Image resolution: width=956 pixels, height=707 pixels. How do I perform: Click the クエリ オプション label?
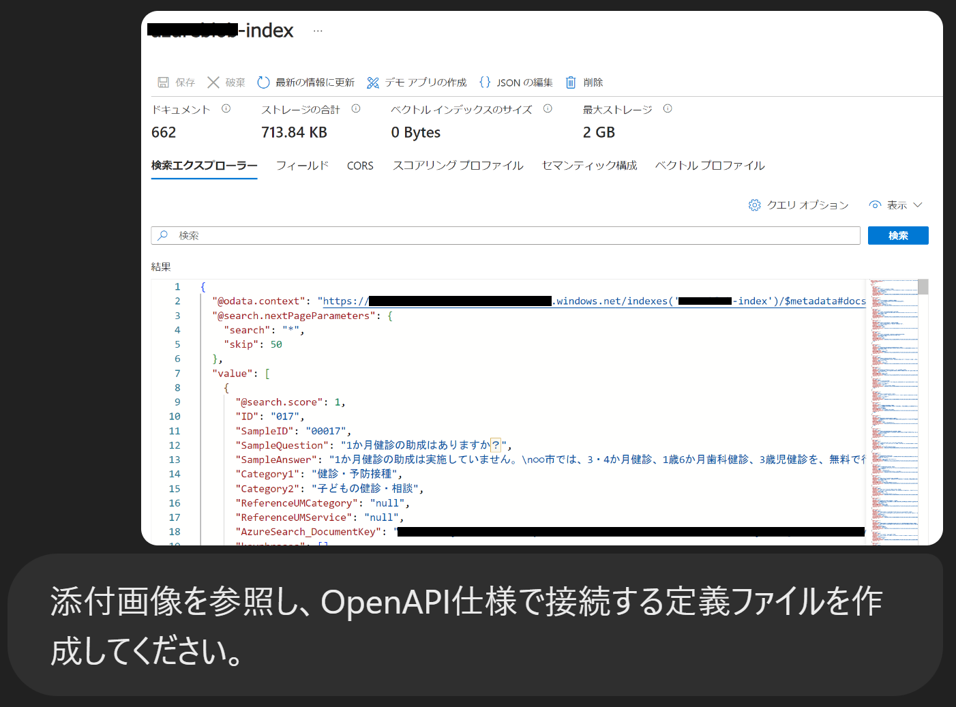[807, 205]
